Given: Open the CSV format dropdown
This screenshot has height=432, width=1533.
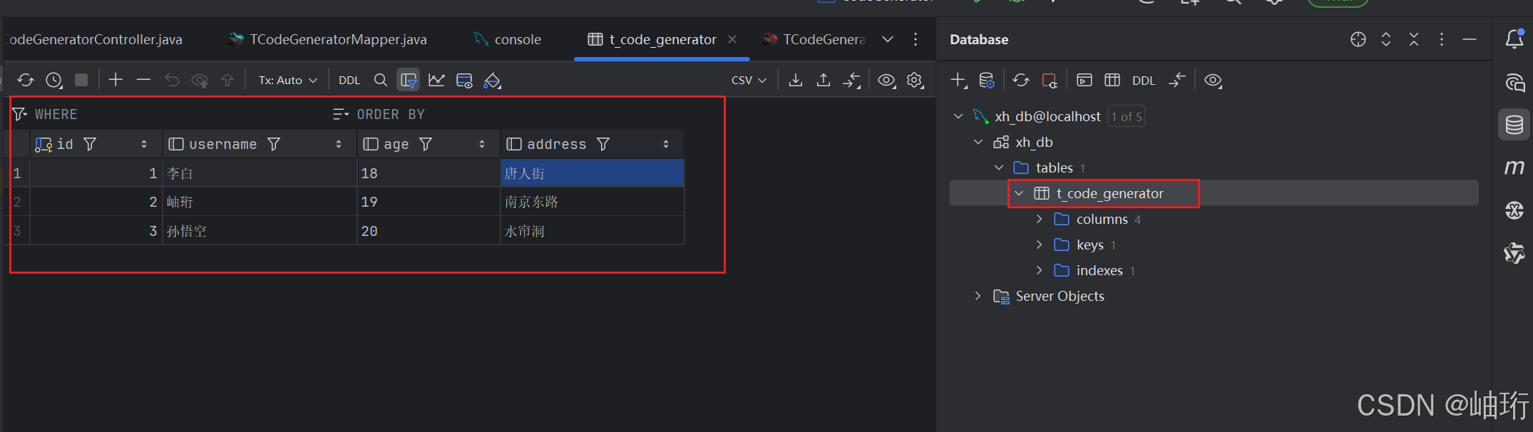Looking at the screenshot, I should [749, 81].
